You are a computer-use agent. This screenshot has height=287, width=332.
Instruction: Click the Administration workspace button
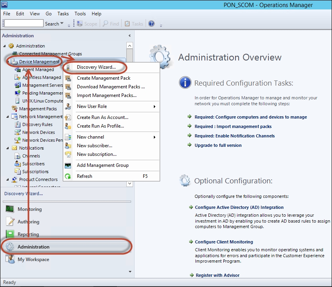[67, 247]
